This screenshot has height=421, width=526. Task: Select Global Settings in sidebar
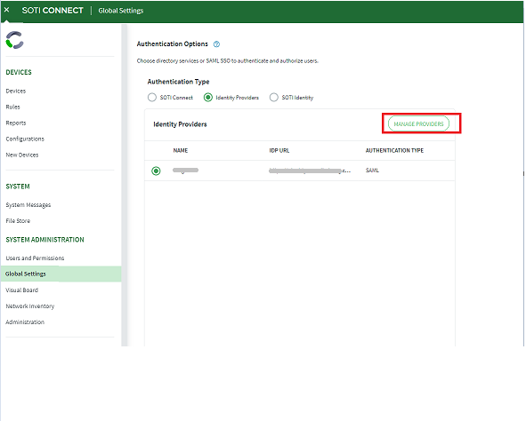coord(61,274)
